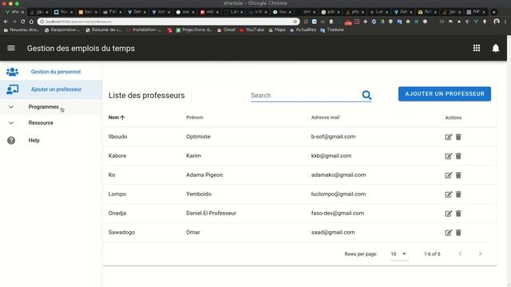Screen dimensions: 511x287
Task: Delete the Ko professor row
Action: click(458, 175)
